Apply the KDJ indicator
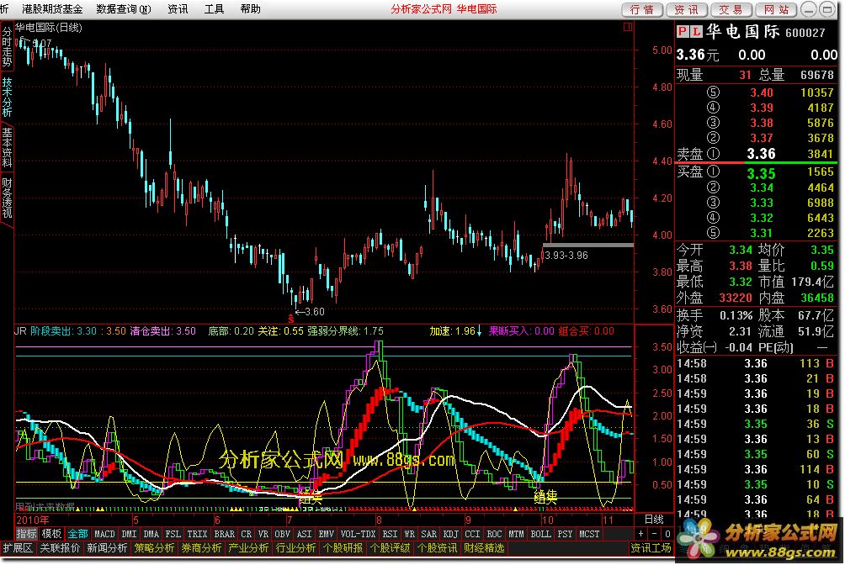 point(450,534)
